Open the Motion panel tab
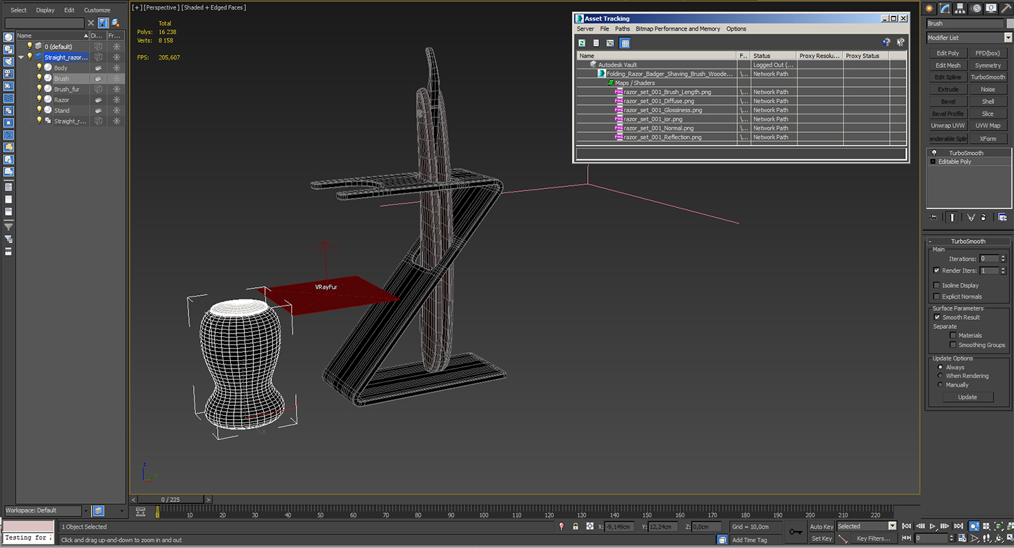Screen dimensions: 1014x548 point(976,8)
